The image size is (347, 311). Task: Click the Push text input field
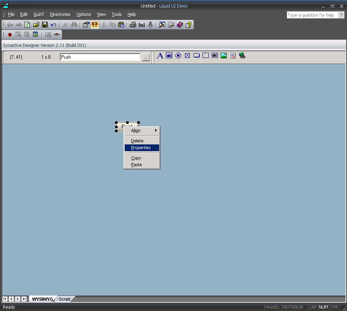pyautogui.click(x=100, y=57)
